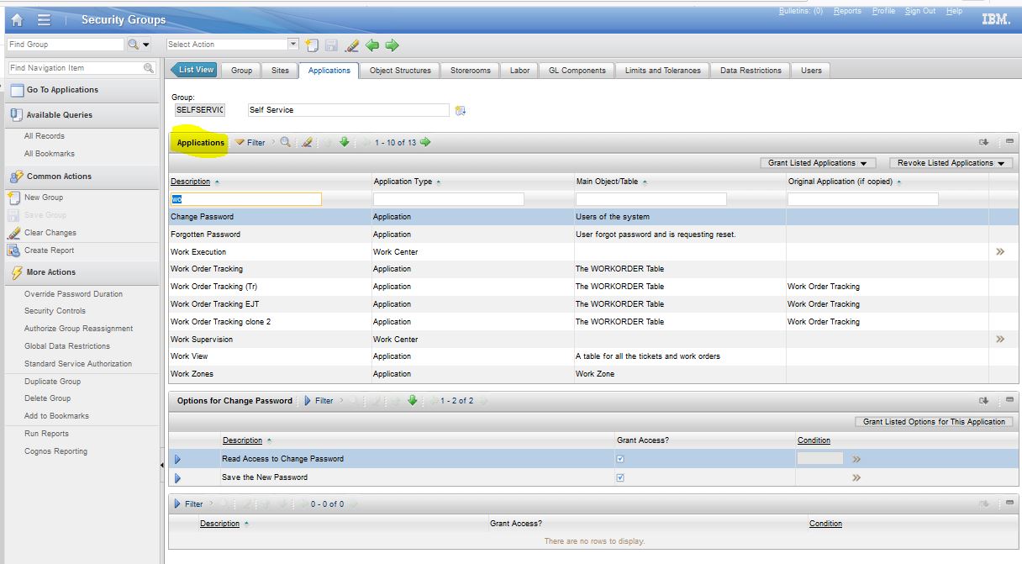This screenshot has height=564, width=1022.
Task: Click the Home icon in the header
Action: (17, 19)
